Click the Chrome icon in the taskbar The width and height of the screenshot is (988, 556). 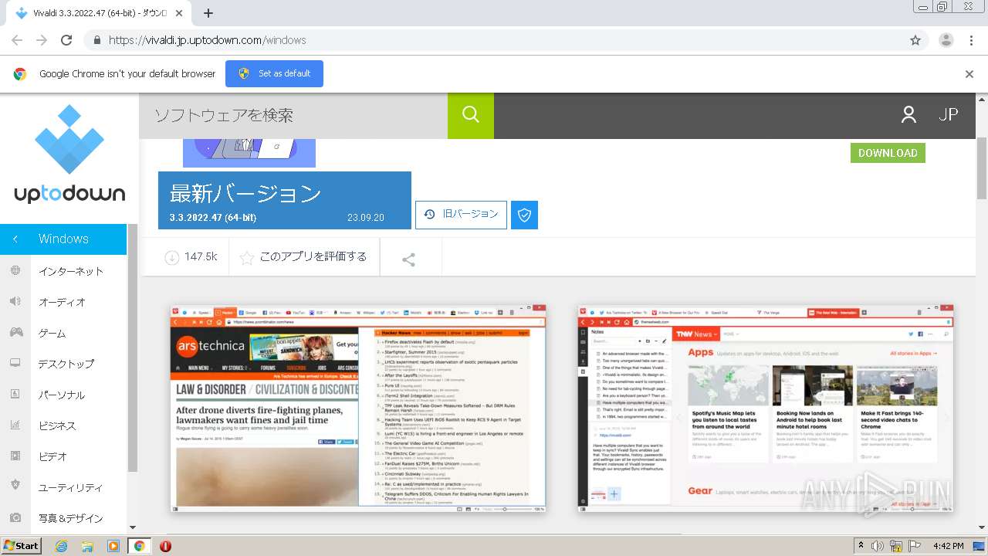[139, 546]
